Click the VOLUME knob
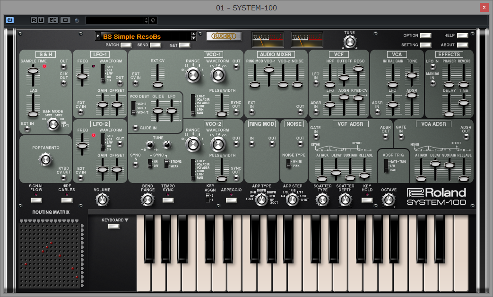 [x=102, y=200]
